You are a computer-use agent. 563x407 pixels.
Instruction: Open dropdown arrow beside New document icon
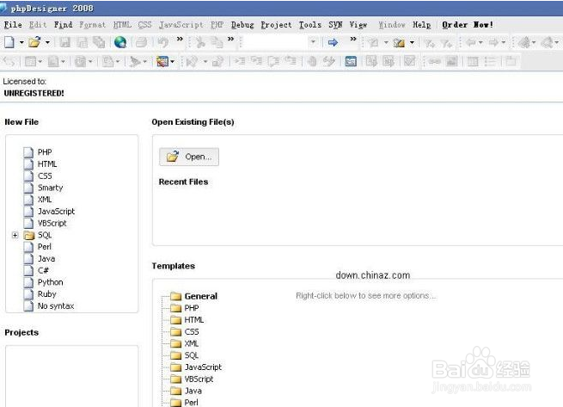pos(21,42)
